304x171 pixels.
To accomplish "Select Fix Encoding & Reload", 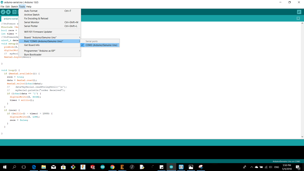I will point(50,18).
